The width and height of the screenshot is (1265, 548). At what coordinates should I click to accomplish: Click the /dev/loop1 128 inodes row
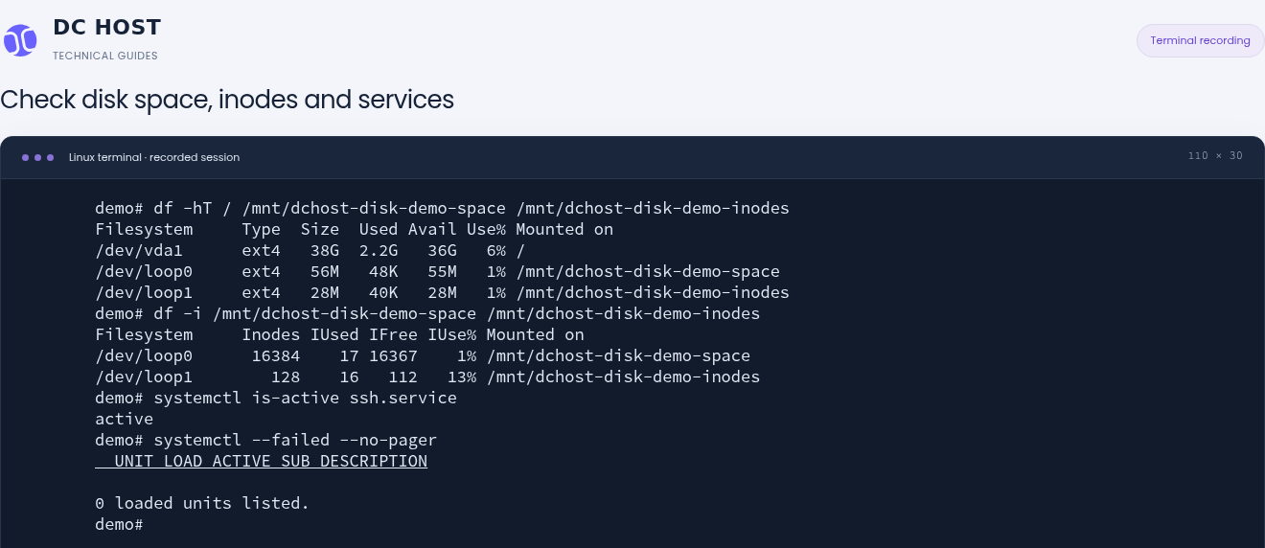point(427,377)
